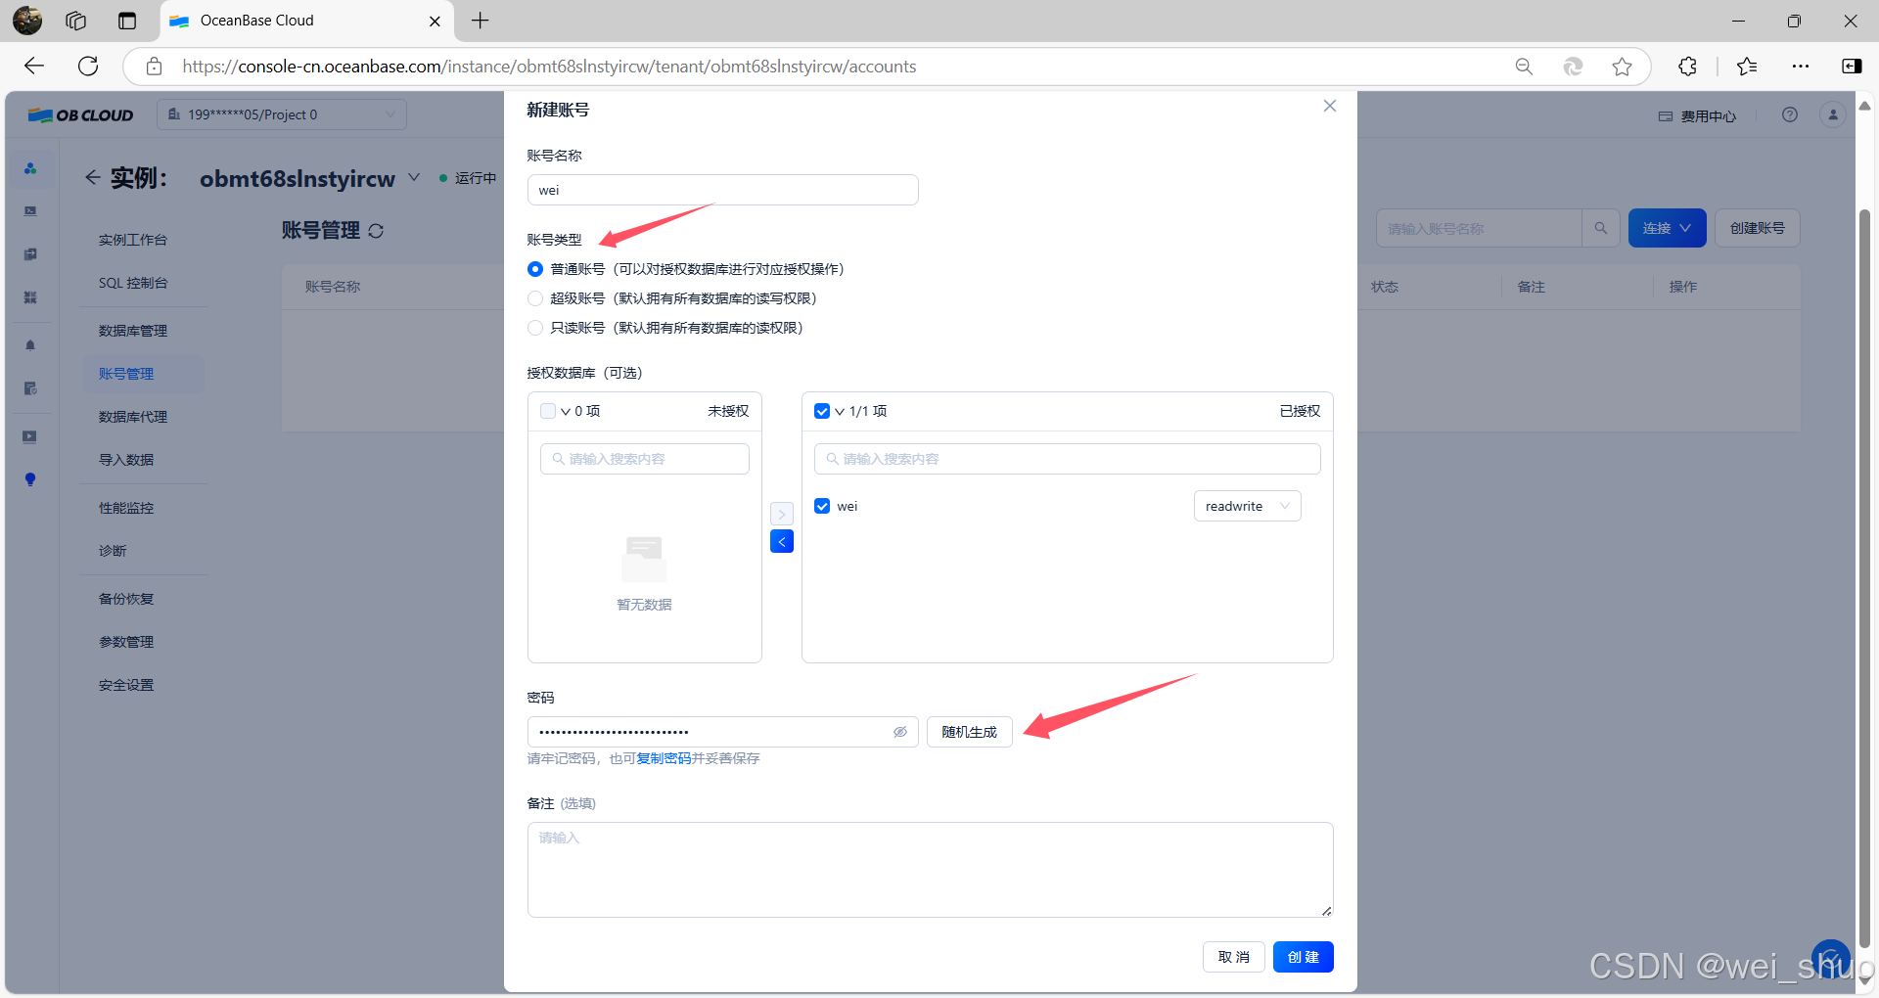Open the browser settings ellipsis menu
Viewport: 1879px width, 998px height.
click(x=1800, y=66)
